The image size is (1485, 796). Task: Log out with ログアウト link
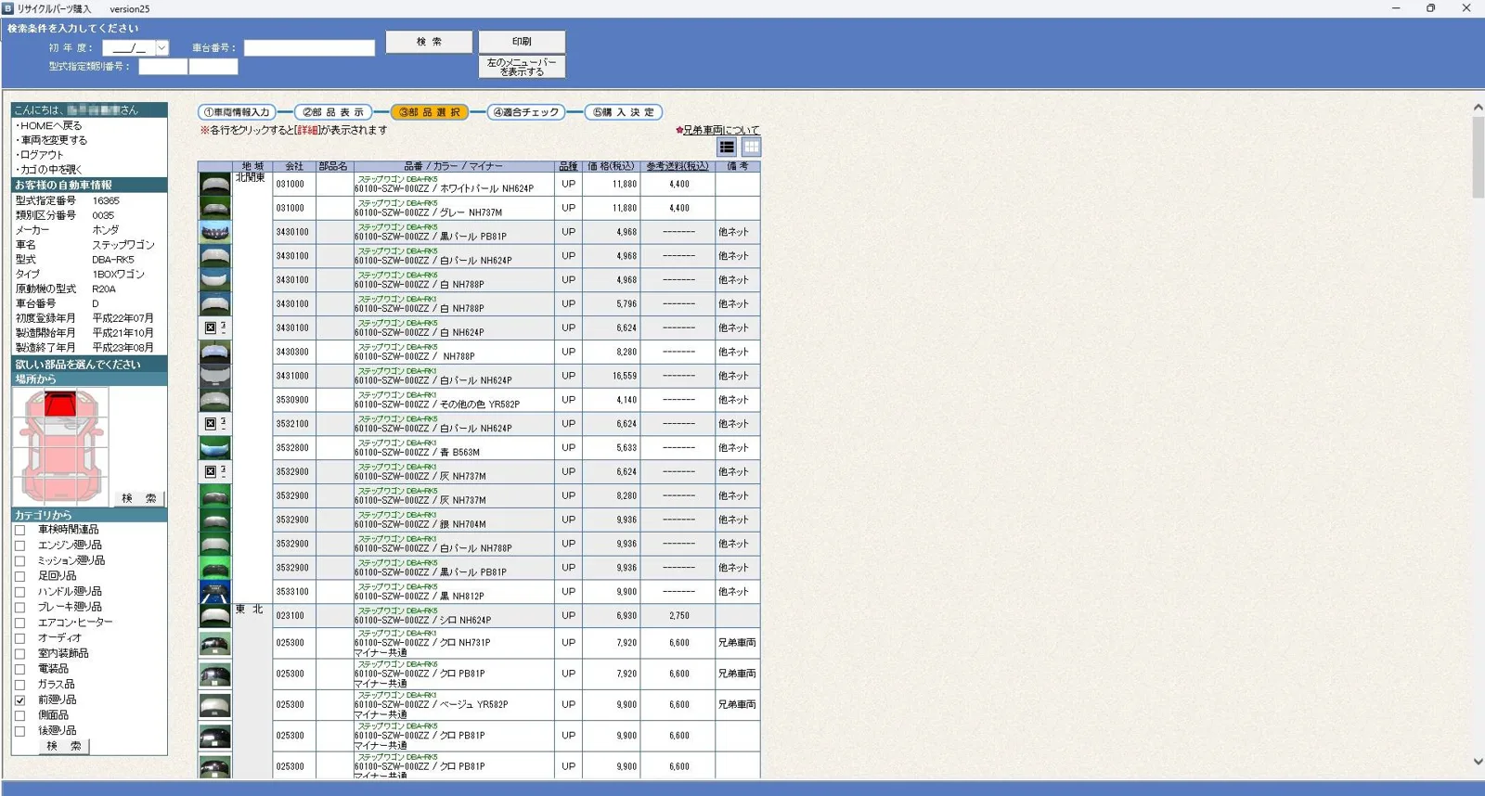point(40,155)
